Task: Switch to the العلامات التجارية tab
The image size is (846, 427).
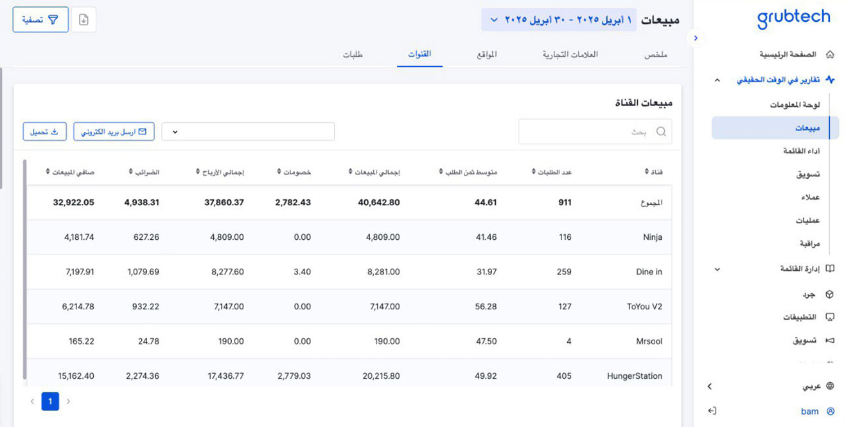Action: tap(570, 55)
